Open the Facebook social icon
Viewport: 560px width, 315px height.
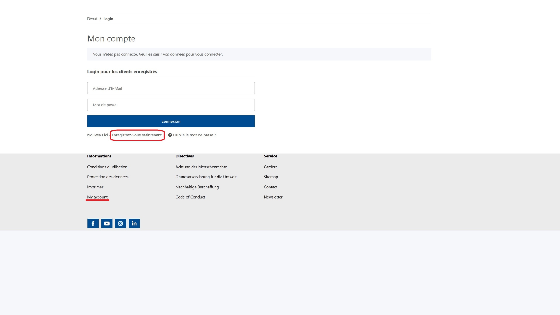pyautogui.click(x=93, y=223)
